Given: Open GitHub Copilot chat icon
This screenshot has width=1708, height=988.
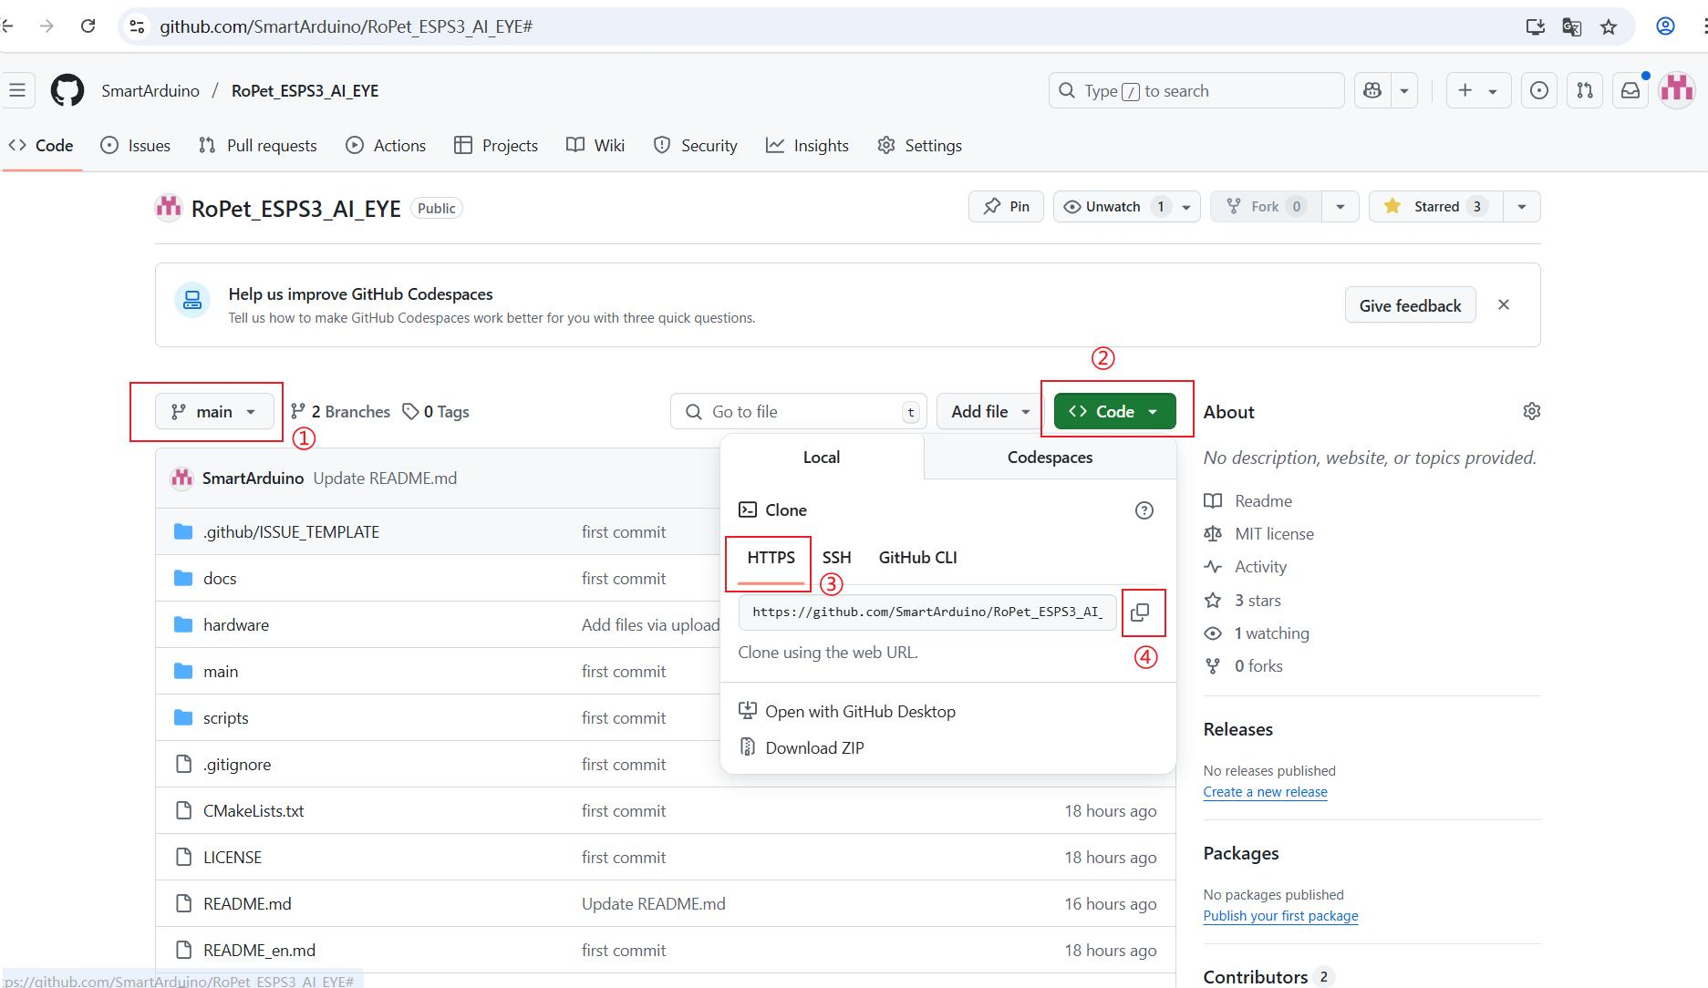Looking at the screenshot, I should (x=1372, y=90).
